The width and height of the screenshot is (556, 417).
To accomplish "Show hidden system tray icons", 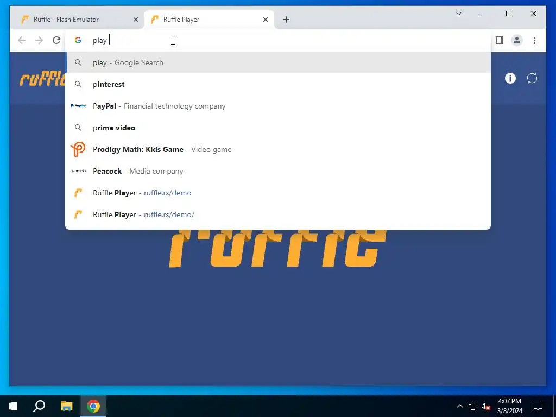I will [459, 406].
